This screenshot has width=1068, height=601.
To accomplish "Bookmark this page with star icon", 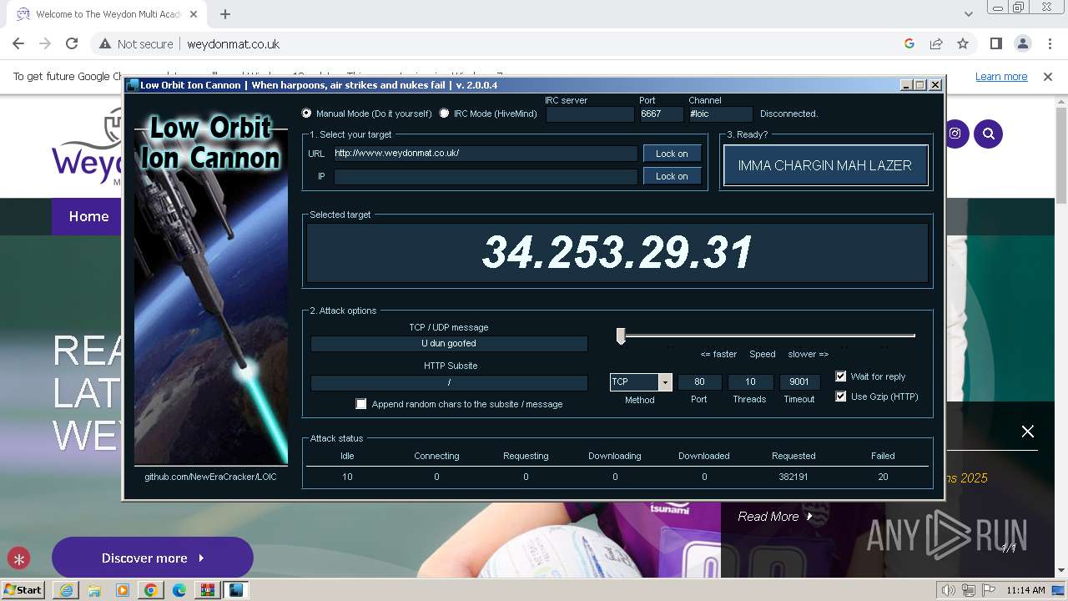I will [963, 44].
